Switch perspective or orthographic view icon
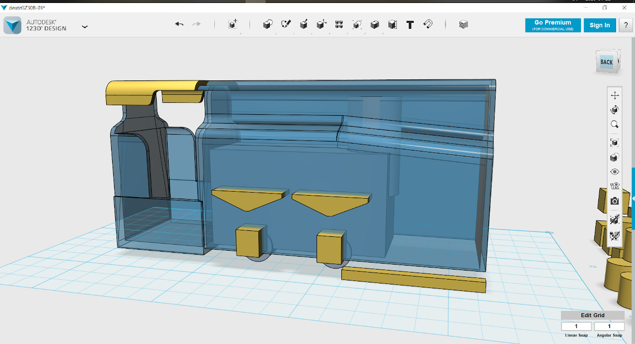The image size is (635, 344). (x=615, y=157)
